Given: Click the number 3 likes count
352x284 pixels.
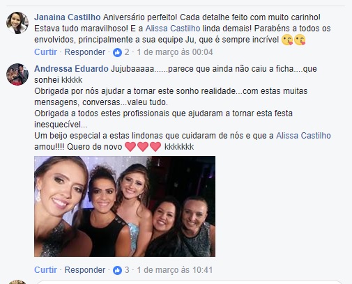Looking at the screenshot, I should coord(127,270).
